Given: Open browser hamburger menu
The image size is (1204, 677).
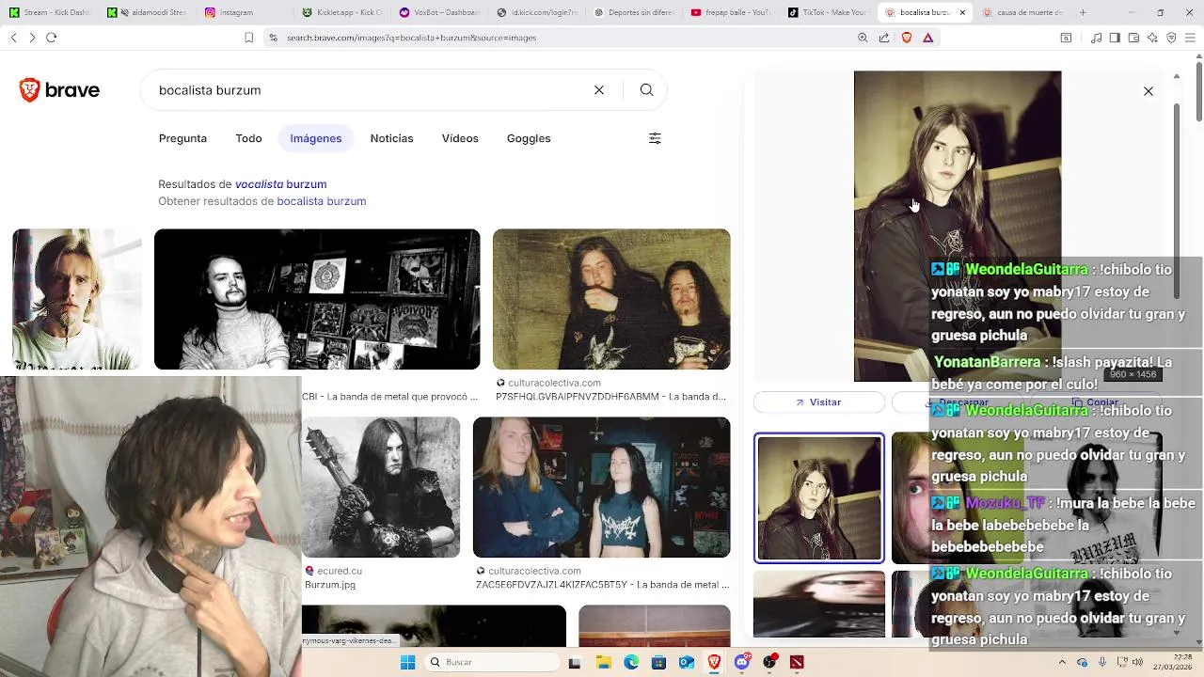Looking at the screenshot, I should click(1190, 38).
